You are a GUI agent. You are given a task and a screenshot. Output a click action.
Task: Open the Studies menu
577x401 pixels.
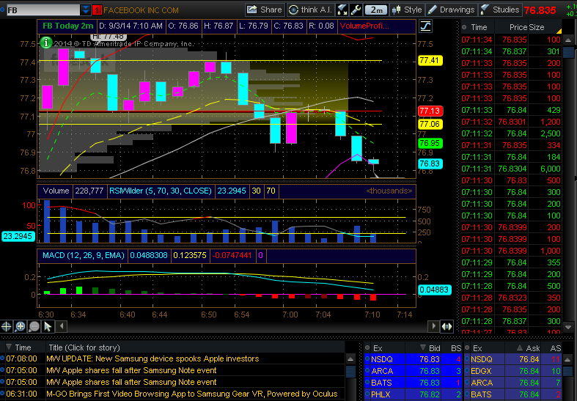coord(500,10)
